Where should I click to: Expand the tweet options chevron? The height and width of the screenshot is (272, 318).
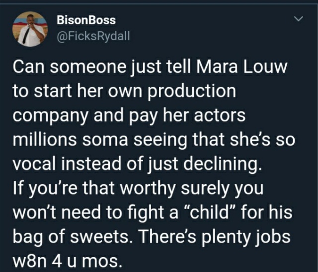(299, 19)
